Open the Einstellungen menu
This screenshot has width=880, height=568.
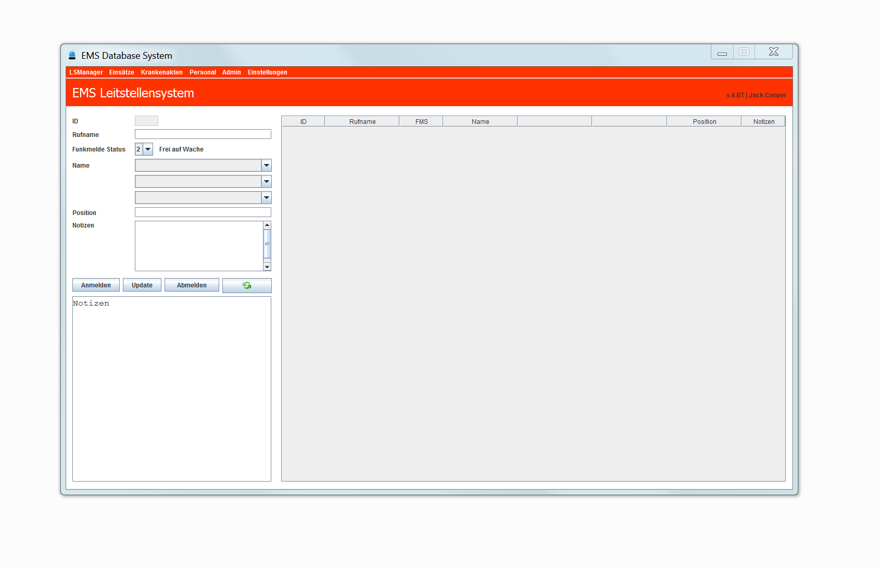click(x=267, y=72)
